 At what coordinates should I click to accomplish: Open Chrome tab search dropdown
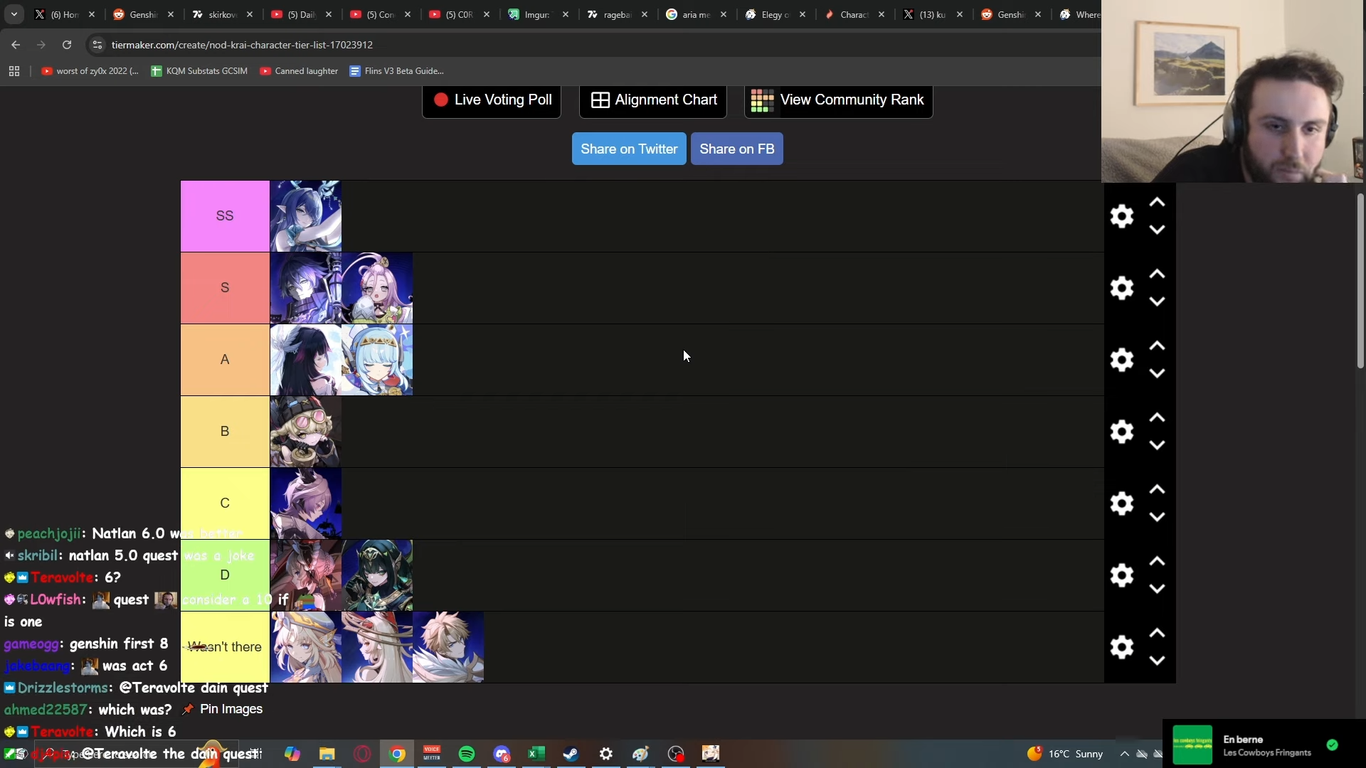point(14,14)
